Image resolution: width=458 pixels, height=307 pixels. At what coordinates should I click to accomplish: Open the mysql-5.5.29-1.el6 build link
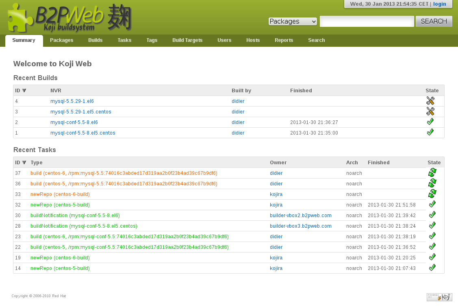click(x=72, y=101)
